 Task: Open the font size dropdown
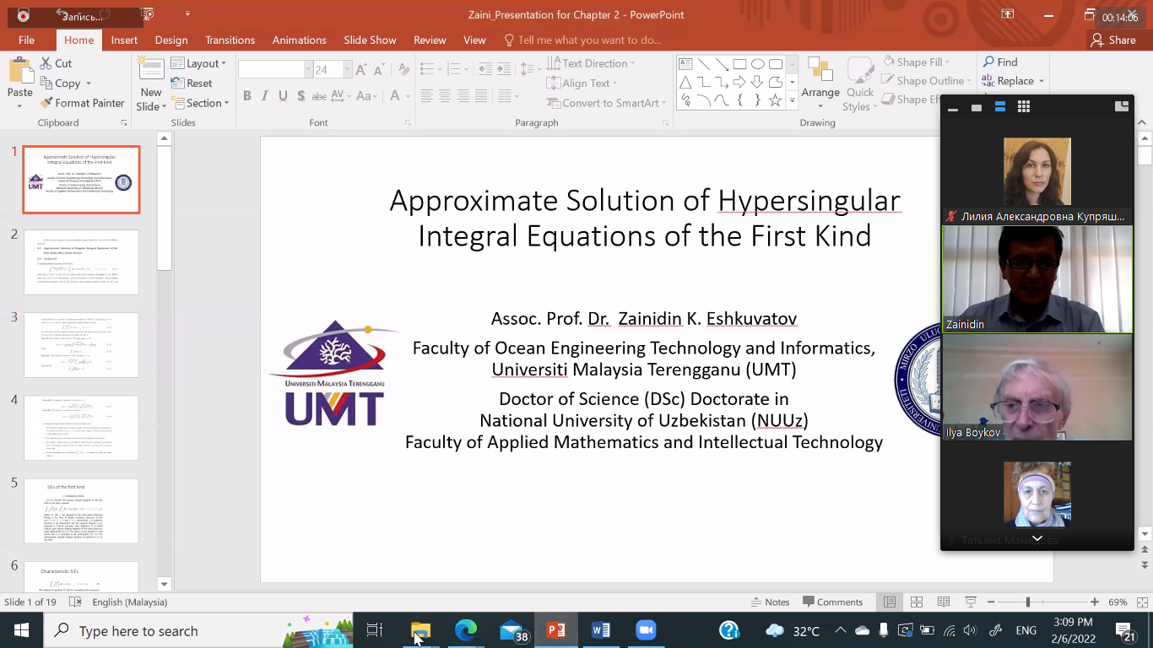(347, 70)
